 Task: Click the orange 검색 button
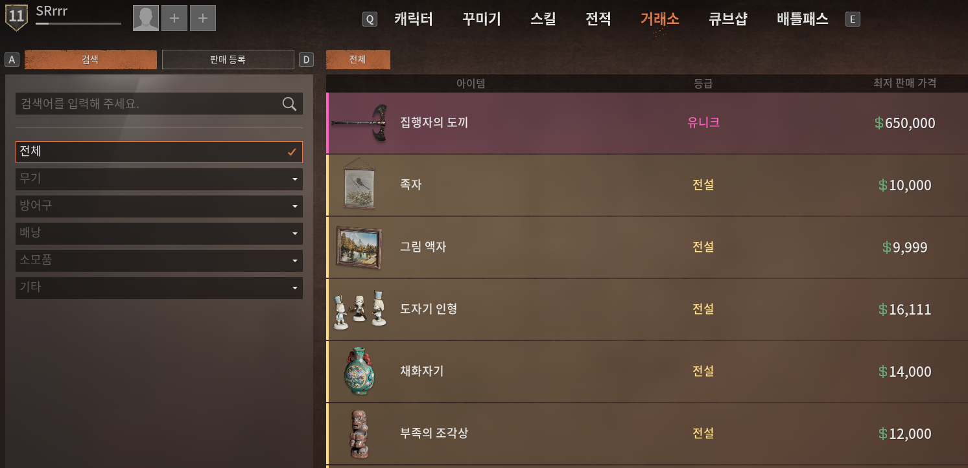pos(91,60)
